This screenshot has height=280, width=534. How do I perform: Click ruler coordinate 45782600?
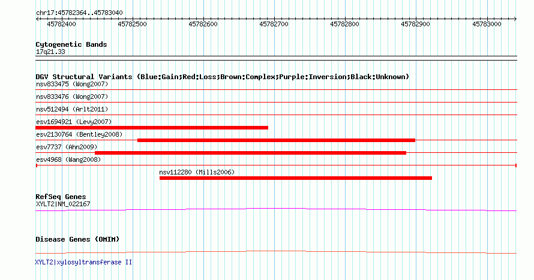pos(203,24)
